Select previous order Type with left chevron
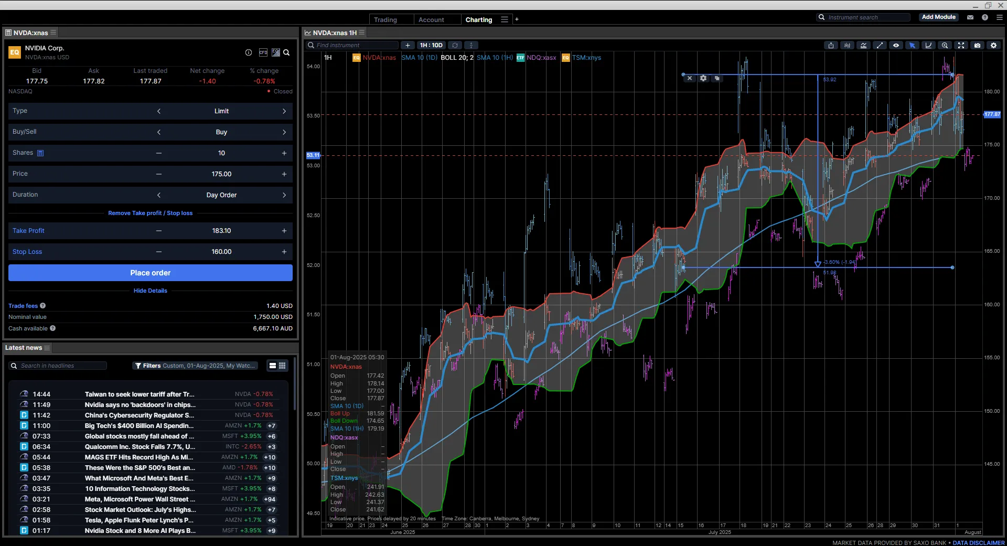This screenshot has width=1007, height=546. click(159, 111)
